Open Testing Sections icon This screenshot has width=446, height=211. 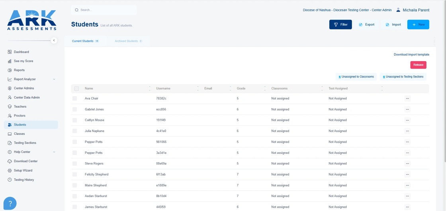coord(10,143)
